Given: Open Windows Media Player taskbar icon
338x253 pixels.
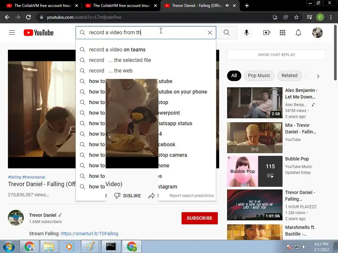Looking at the screenshot, I should 69,246.
